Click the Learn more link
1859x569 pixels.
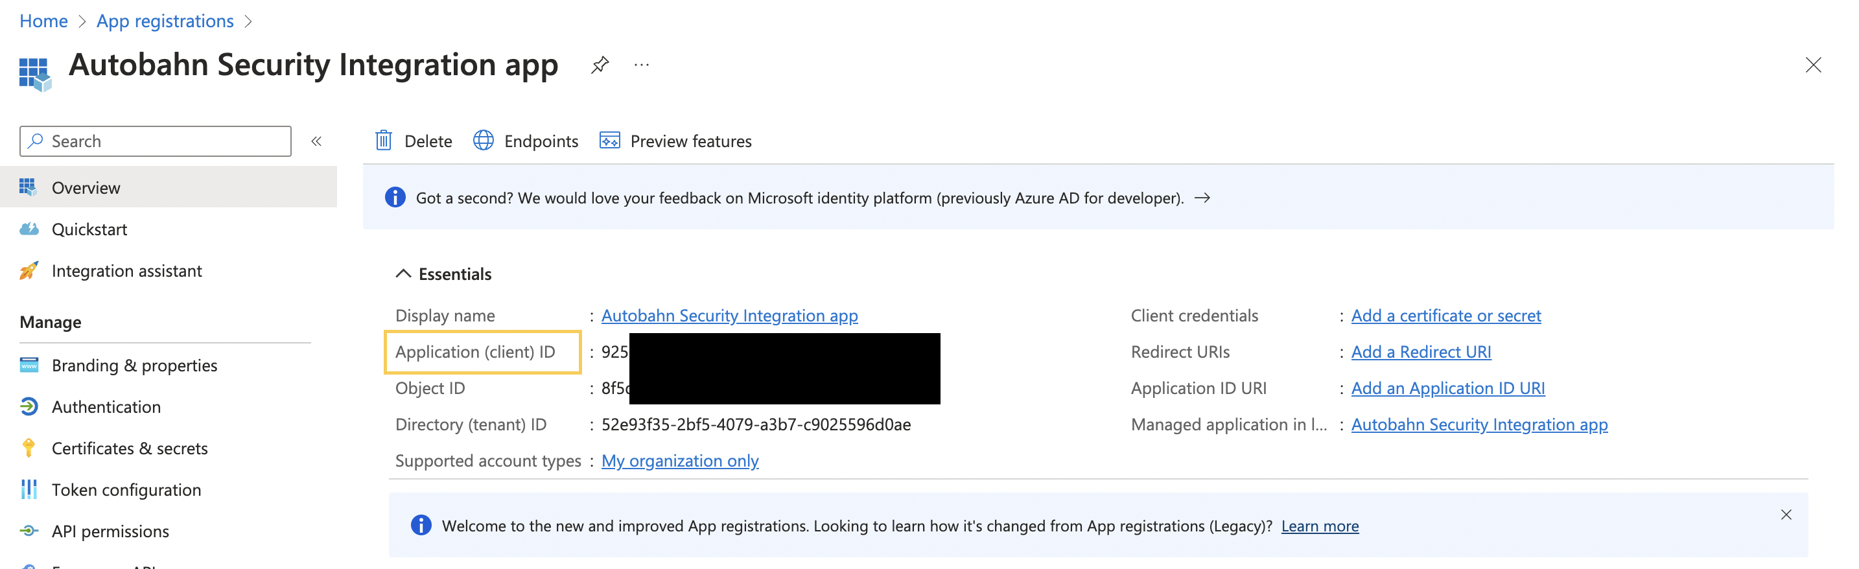(x=1320, y=526)
